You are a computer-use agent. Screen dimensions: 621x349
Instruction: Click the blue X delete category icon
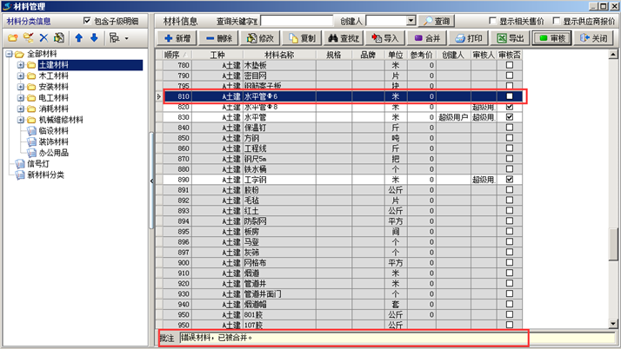click(x=43, y=38)
